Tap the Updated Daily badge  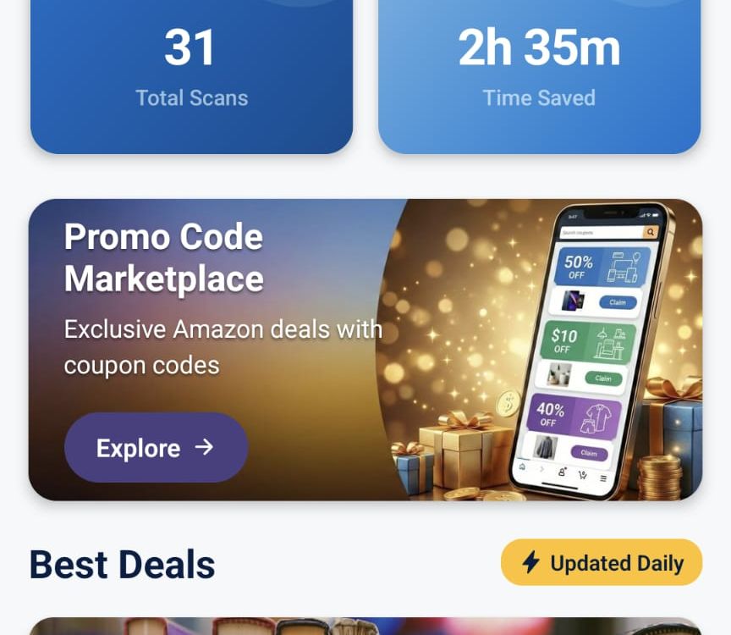coord(602,562)
